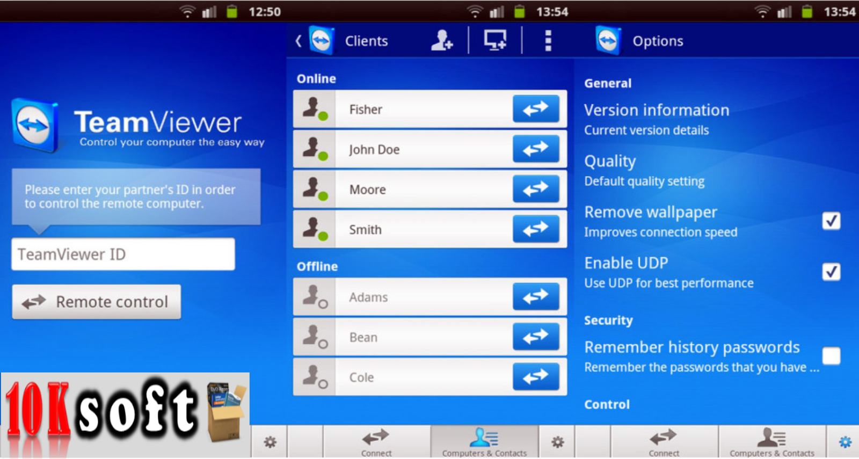Image resolution: width=859 pixels, height=459 pixels.
Task: Click Adams' offline contact avatar
Action: [315, 297]
